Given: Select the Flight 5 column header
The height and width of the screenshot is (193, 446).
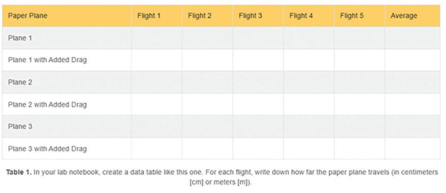Looking at the screenshot, I should tap(352, 16).
